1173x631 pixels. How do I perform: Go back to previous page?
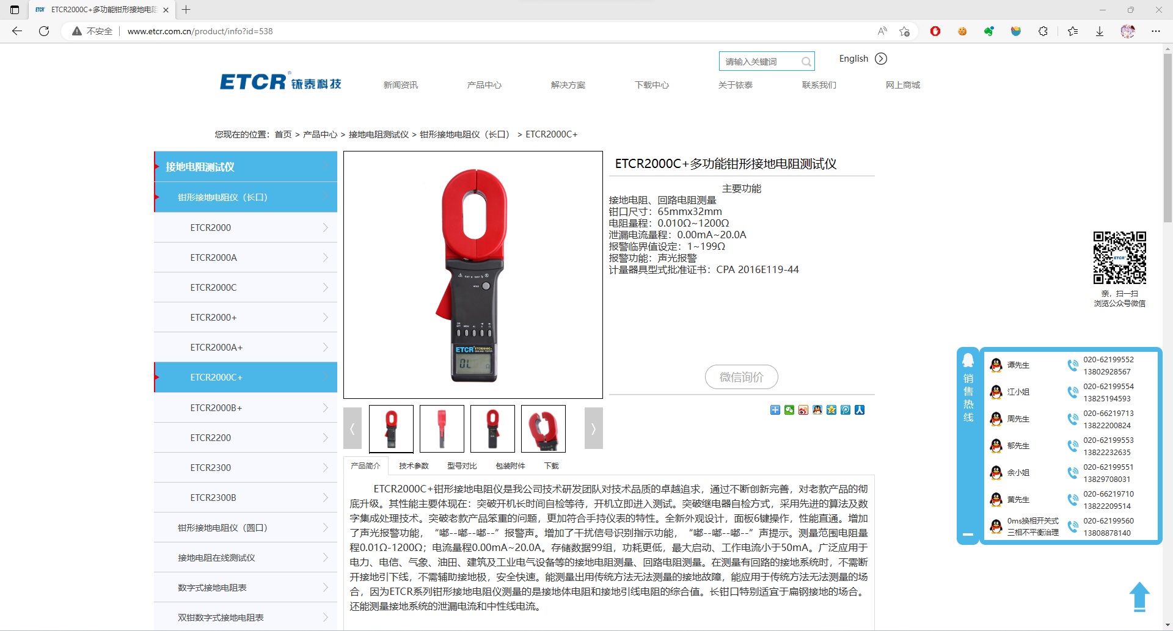pyautogui.click(x=17, y=31)
